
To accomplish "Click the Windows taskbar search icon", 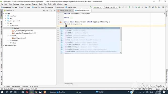I will pos(7,92).
